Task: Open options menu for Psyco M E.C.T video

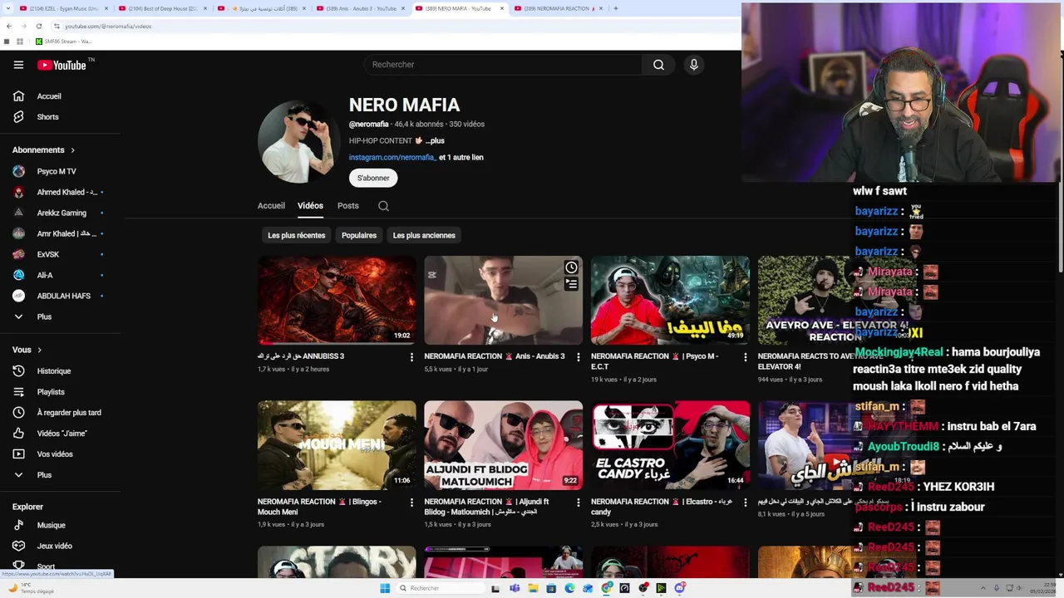Action: click(745, 357)
